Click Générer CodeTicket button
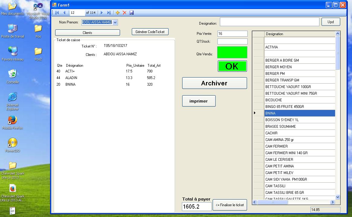This screenshot has width=352, height=217. click(x=150, y=32)
